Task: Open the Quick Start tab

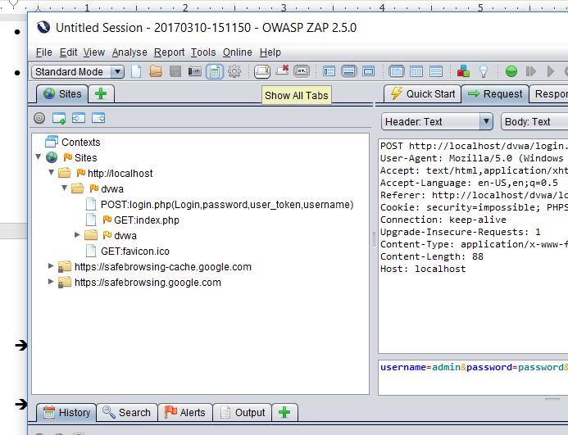Action: click(x=422, y=94)
